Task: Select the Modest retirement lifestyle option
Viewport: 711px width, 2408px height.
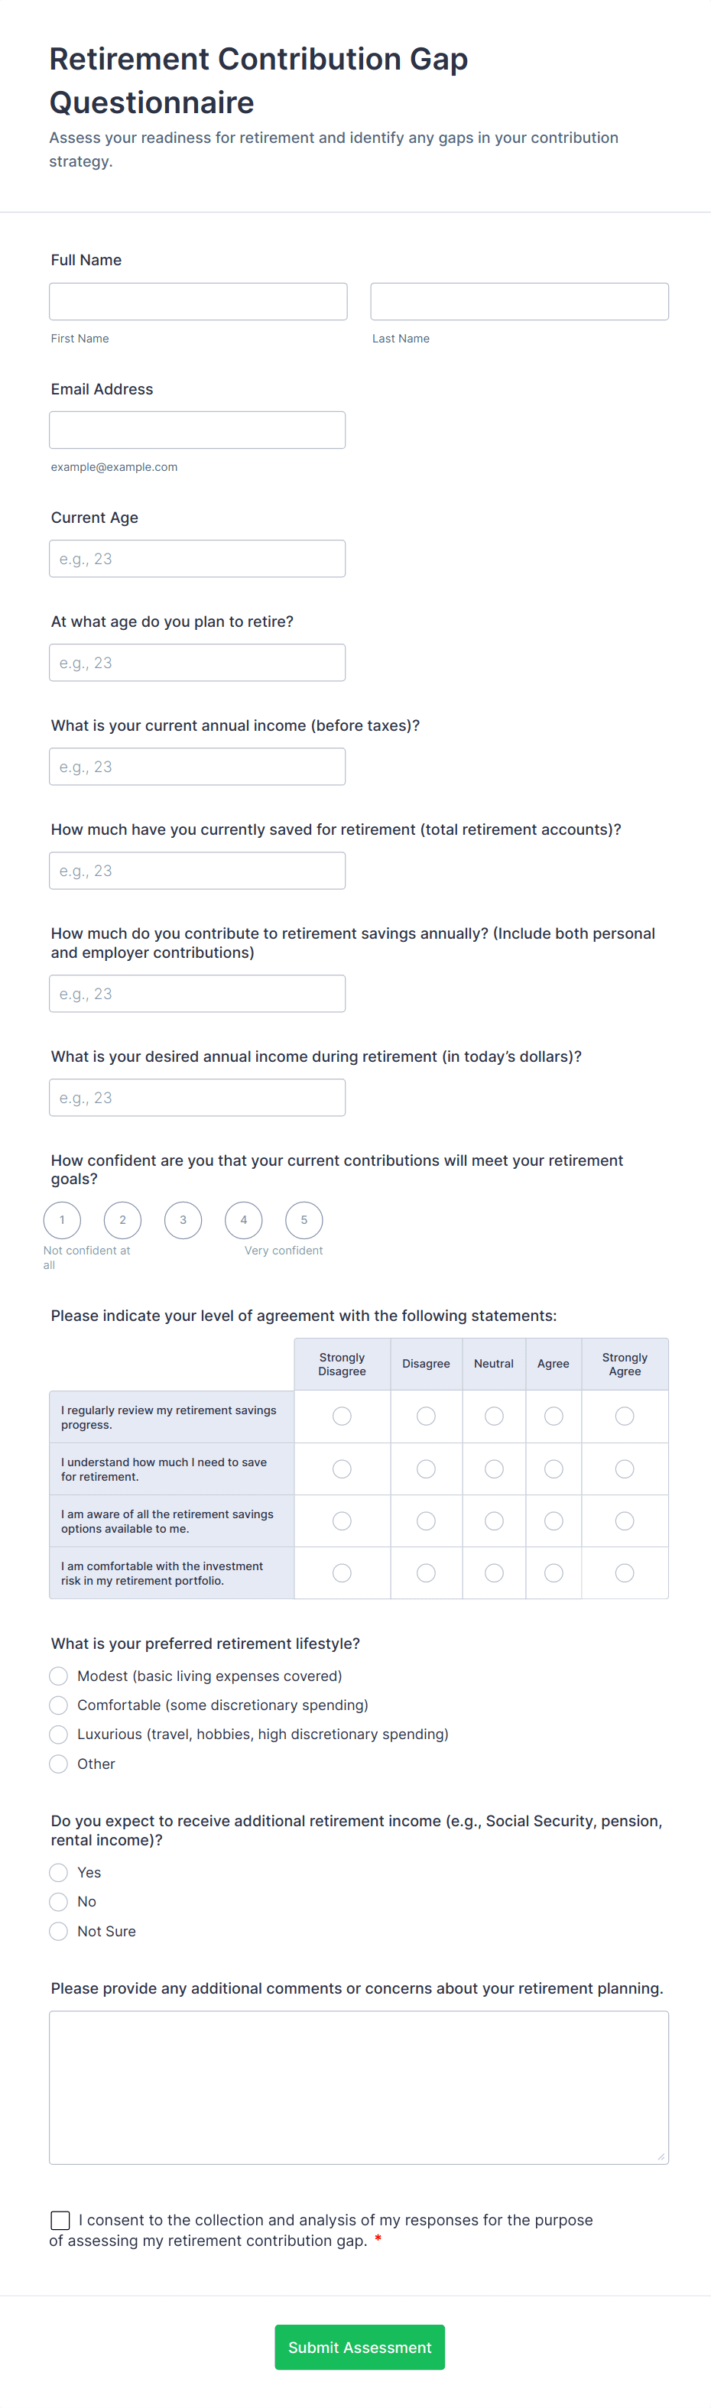Action: click(x=59, y=1676)
